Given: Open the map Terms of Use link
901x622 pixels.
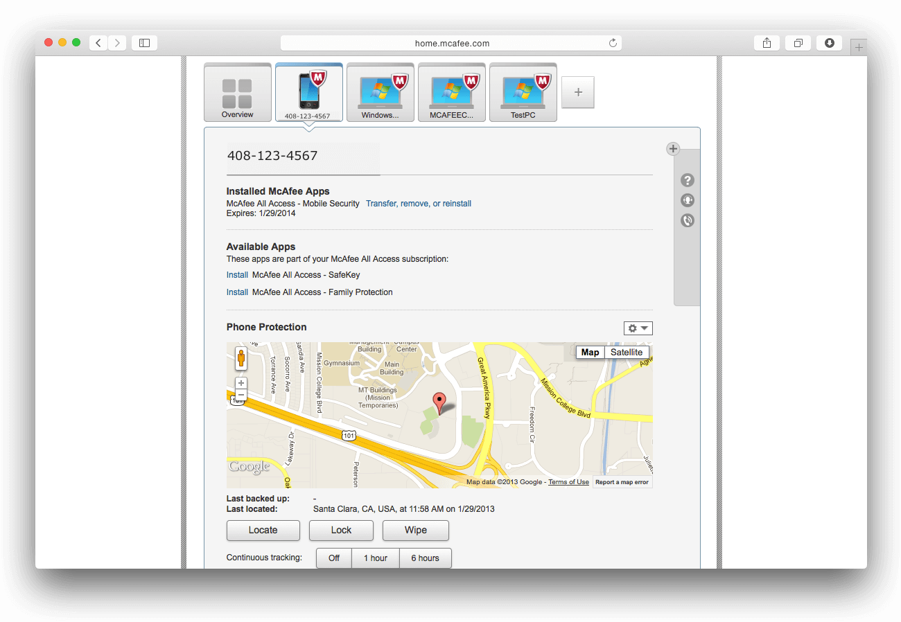Looking at the screenshot, I should 568,482.
